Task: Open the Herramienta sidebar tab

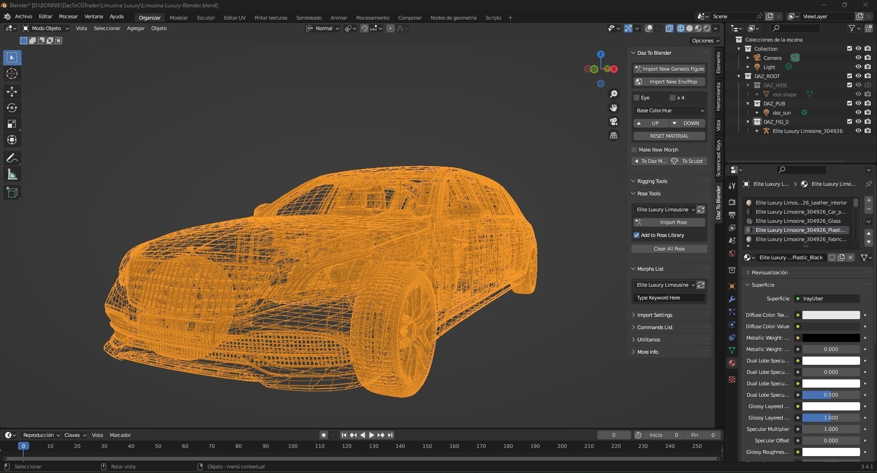Action: click(x=718, y=96)
